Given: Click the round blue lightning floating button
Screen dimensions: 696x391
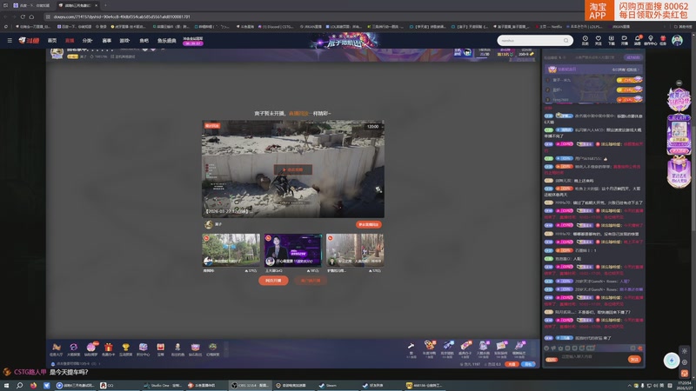Looking at the screenshot, I should tap(672, 361).
